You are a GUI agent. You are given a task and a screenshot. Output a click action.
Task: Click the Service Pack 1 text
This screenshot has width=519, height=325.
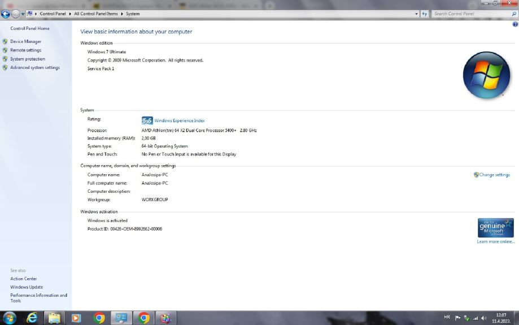(101, 68)
